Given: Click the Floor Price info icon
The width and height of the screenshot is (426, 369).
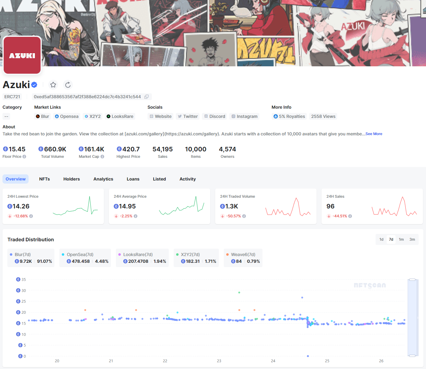Looking at the screenshot, I should (x=24, y=157).
